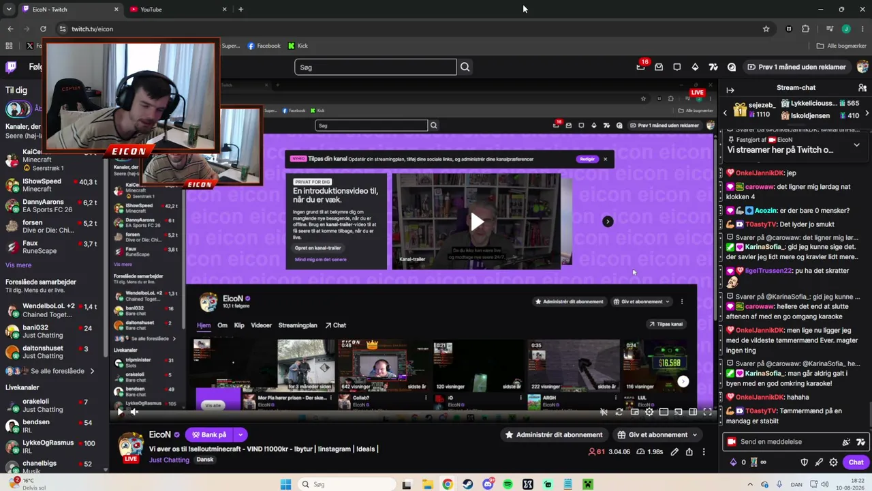
Task: Enter fullscreen on the video player
Action: [x=707, y=412]
